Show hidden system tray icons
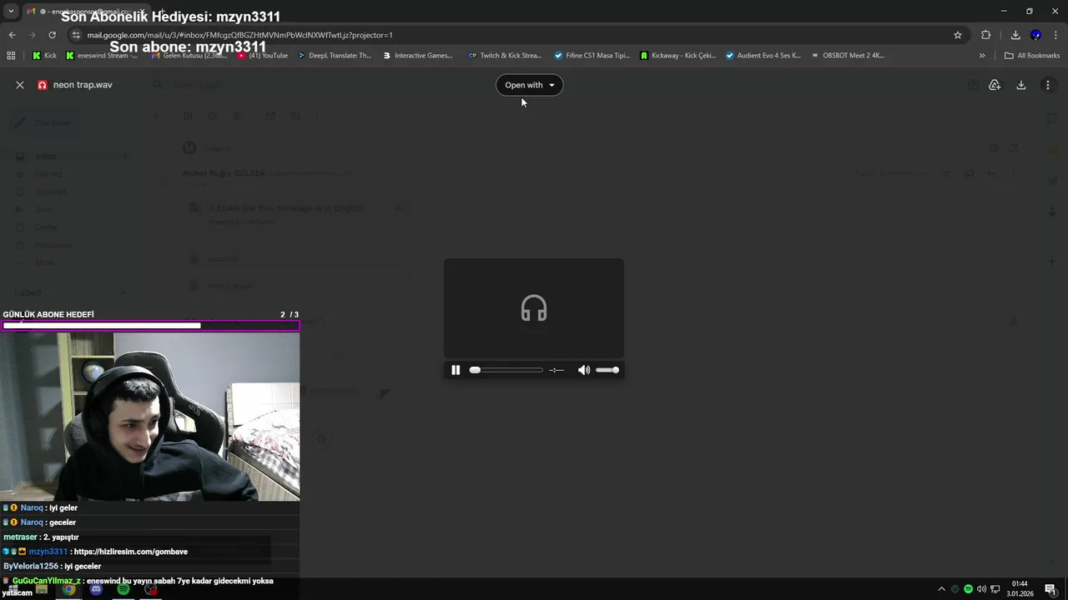 (942, 589)
